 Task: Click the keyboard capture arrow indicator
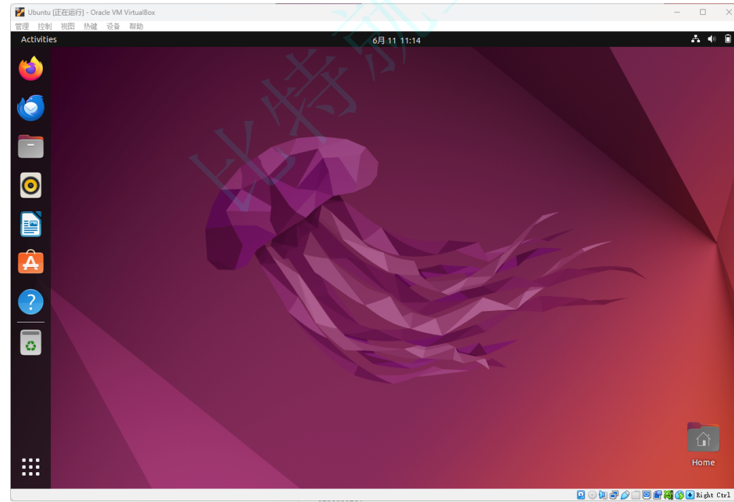point(690,495)
